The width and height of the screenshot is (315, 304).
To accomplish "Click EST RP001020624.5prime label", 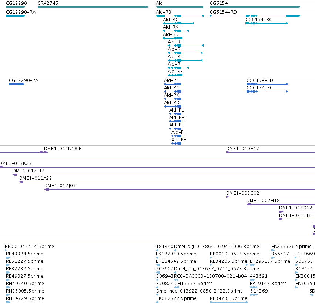I will pyautogui.click(x=234, y=254).
